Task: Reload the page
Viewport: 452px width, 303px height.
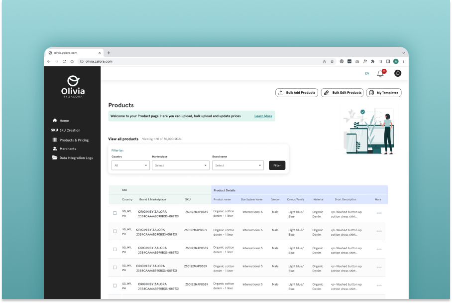Action: [64, 61]
